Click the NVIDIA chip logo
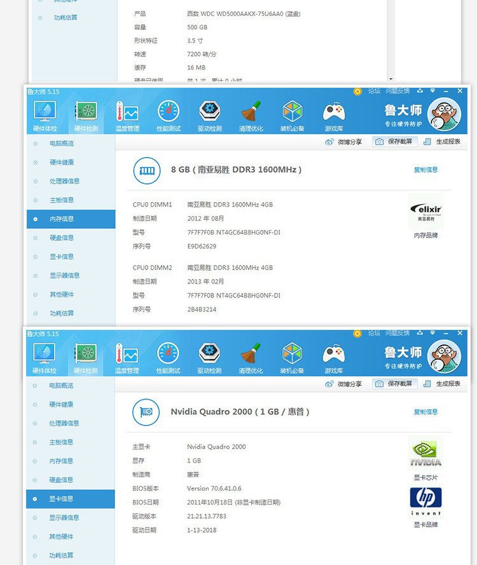The image size is (477, 565). [x=426, y=453]
